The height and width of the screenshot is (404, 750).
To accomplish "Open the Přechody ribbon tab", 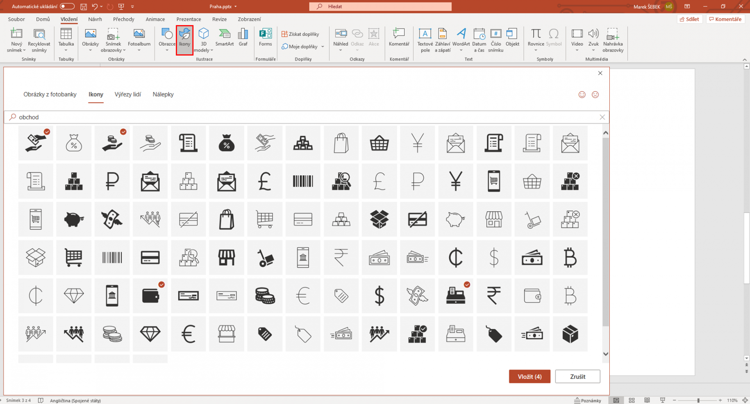I will click(x=123, y=19).
